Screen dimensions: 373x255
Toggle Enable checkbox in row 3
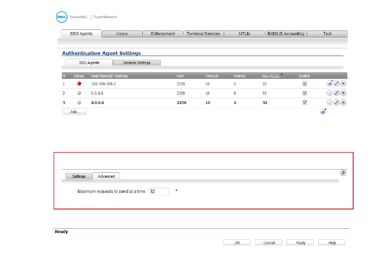click(x=305, y=102)
